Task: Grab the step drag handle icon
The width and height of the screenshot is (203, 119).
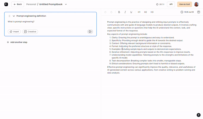Action: point(9,16)
